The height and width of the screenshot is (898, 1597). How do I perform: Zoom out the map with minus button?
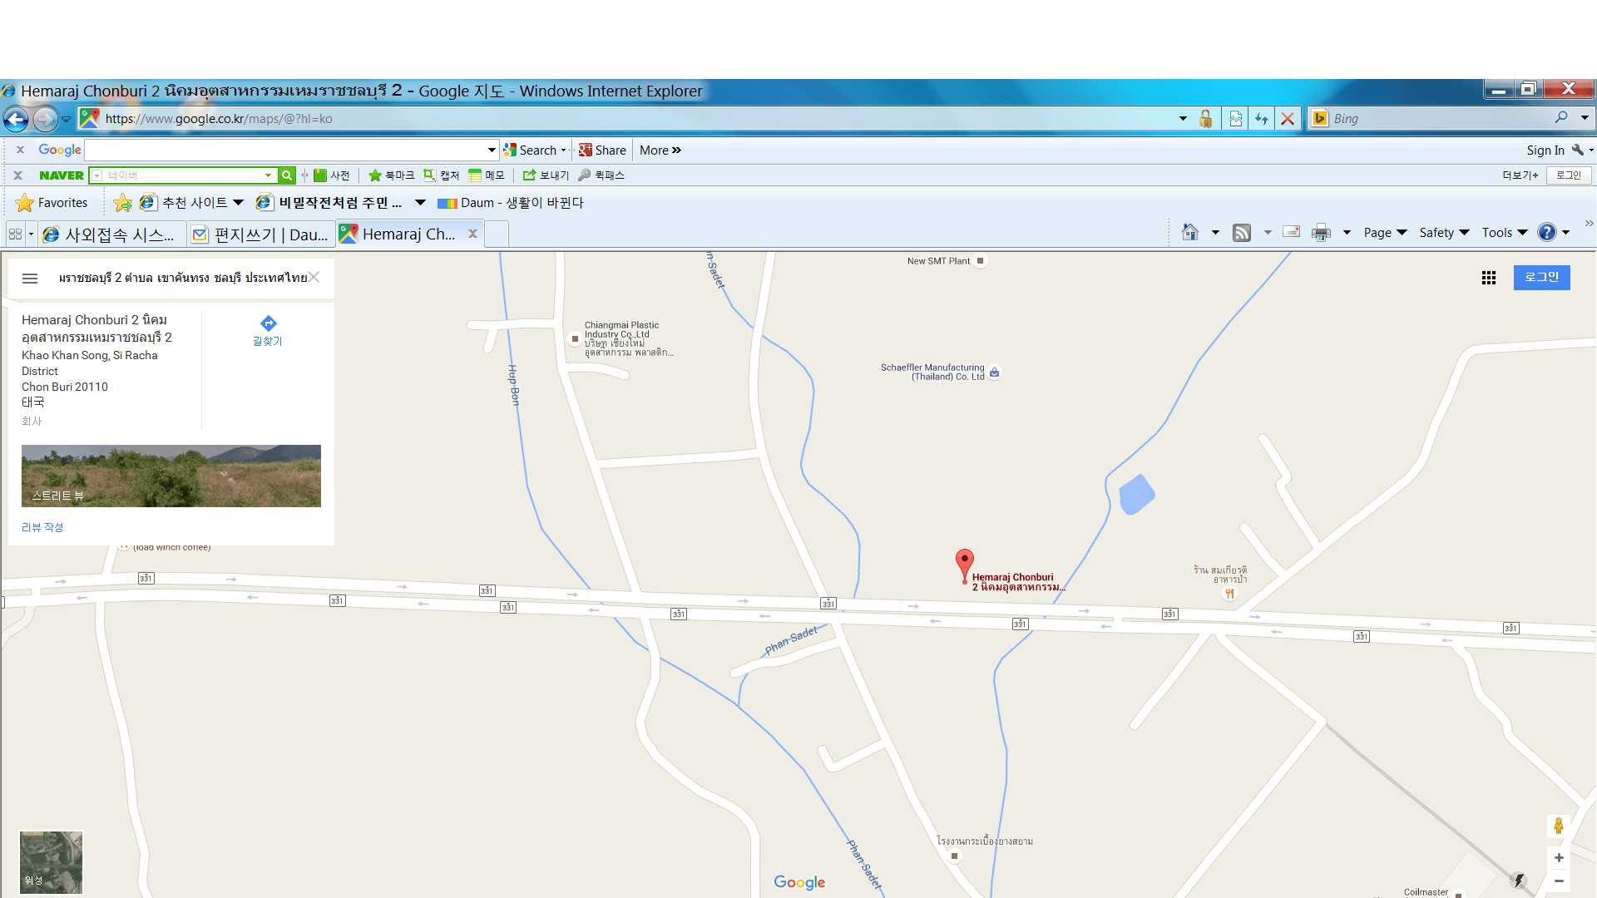[1559, 881]
